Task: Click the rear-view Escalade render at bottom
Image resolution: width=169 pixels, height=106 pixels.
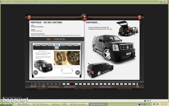Action: point(100,70)
